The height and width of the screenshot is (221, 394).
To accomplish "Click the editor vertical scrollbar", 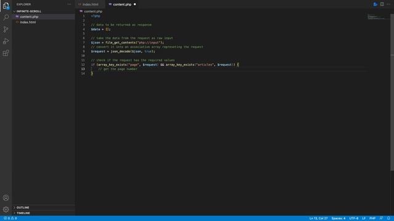I will click(x=392, y=93).
